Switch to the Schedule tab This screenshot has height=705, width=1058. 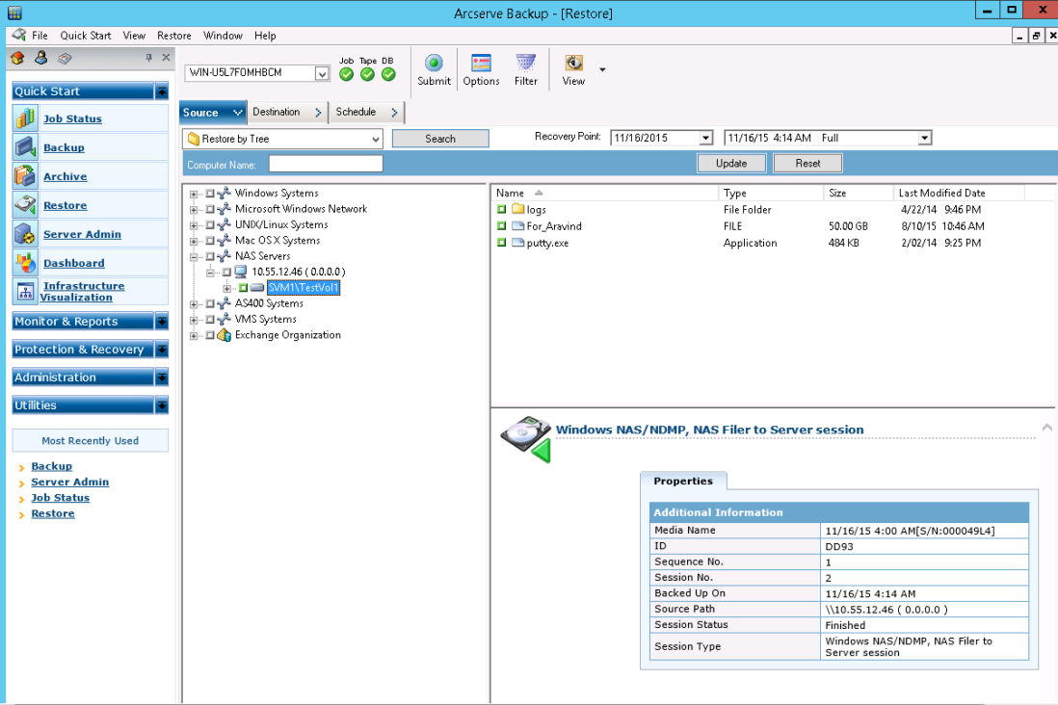point(366,112)
